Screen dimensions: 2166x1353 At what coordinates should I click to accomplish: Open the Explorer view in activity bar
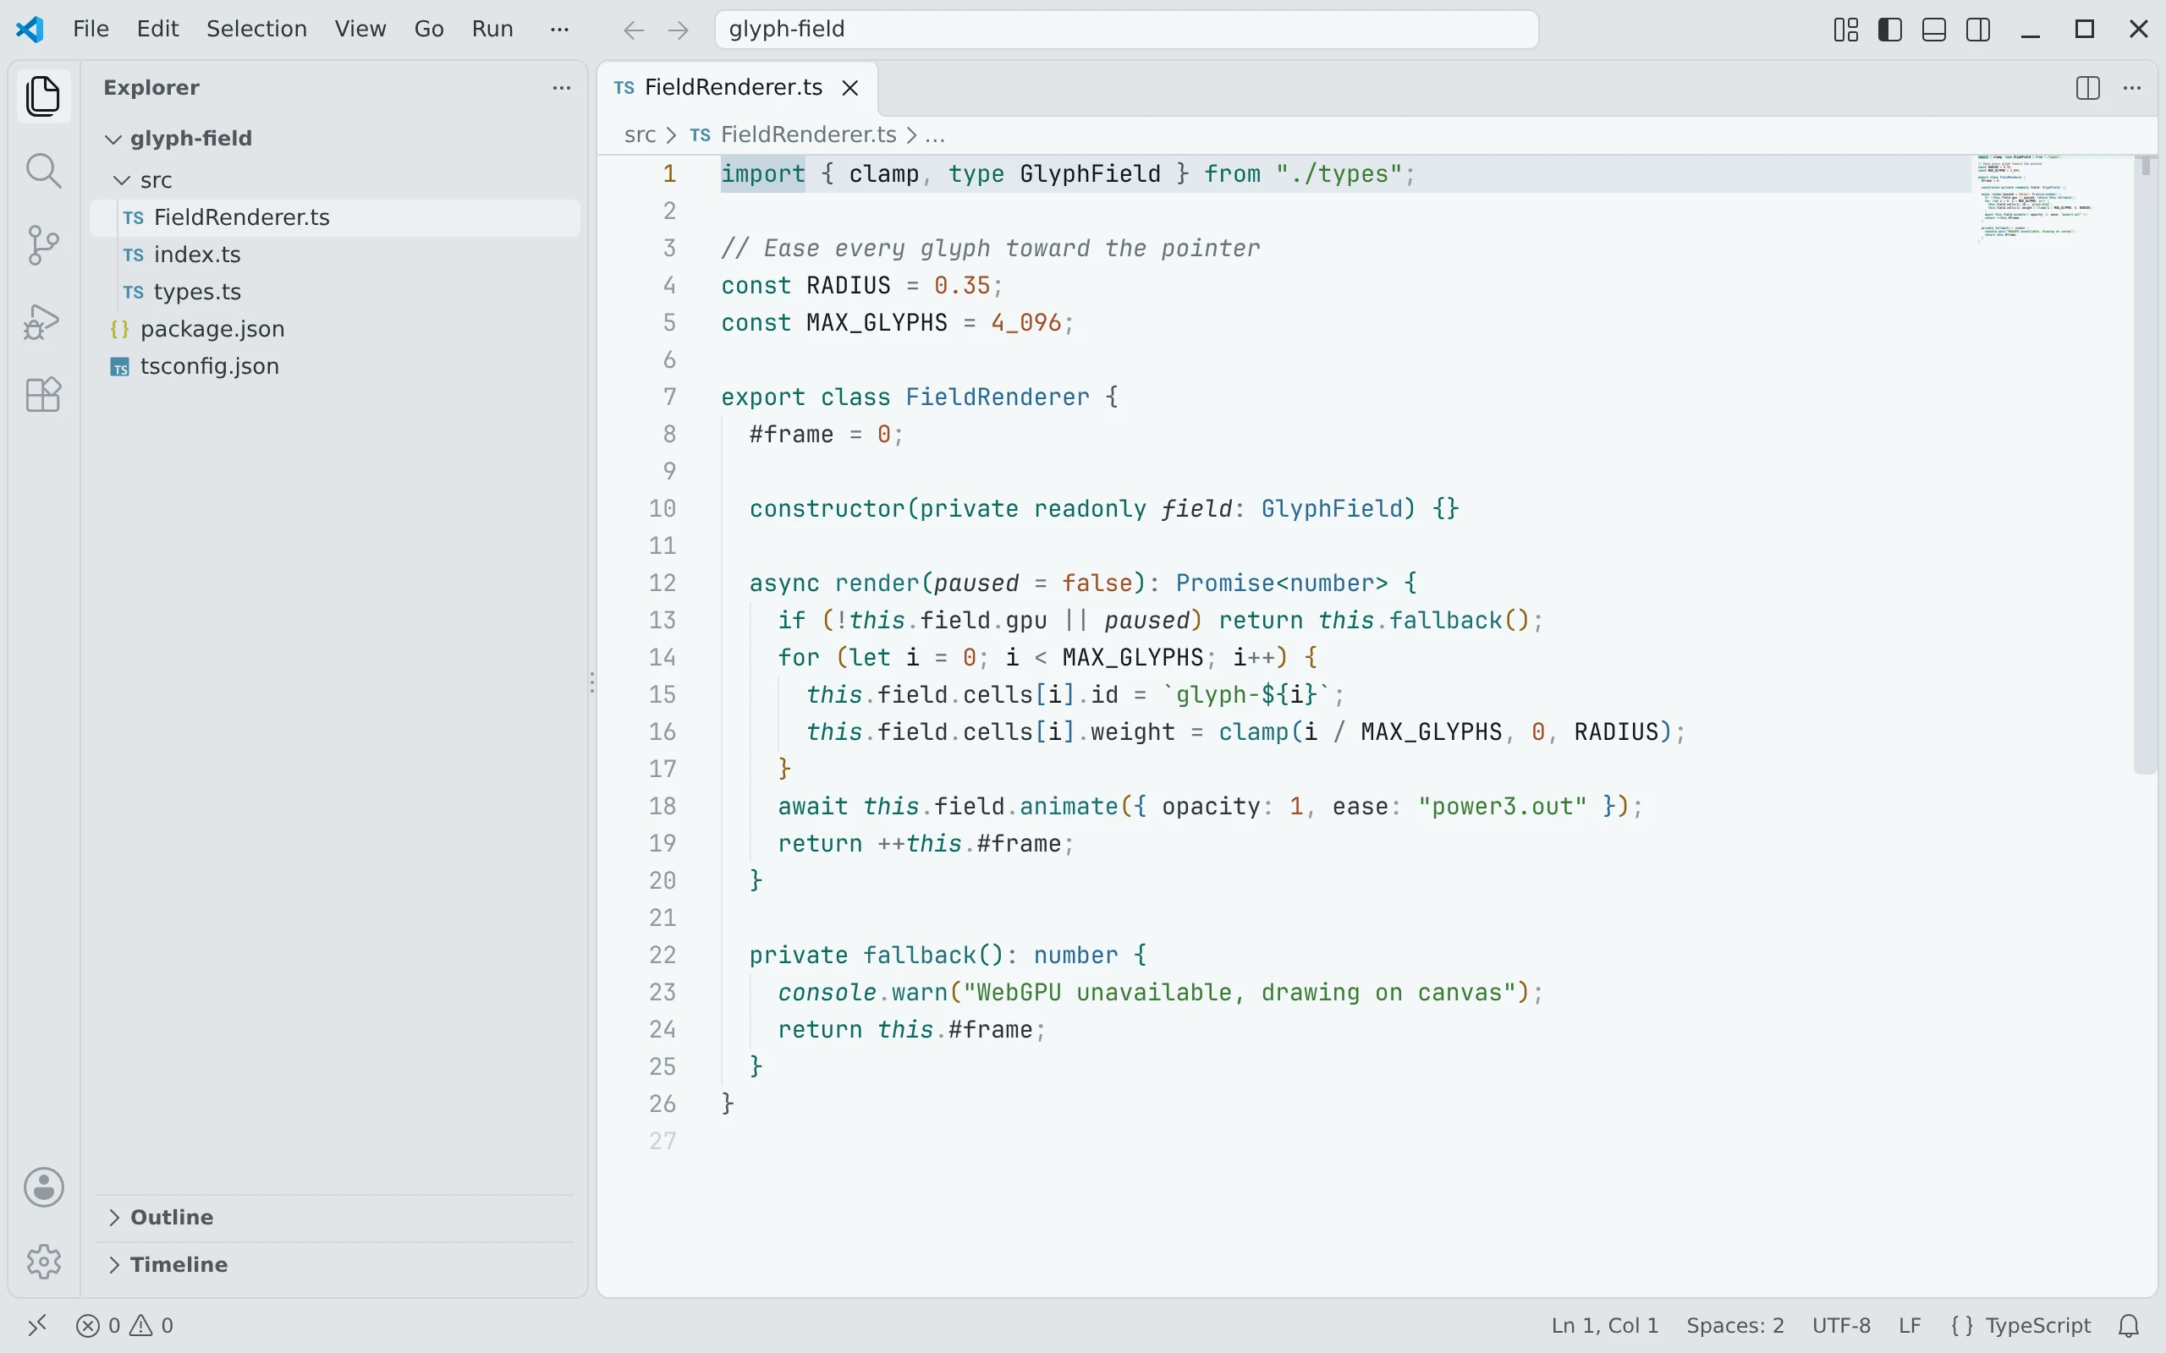click(43, 96)
